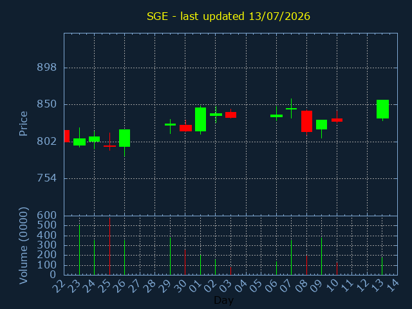Click the chart title SGE last updated
This screenshot has width=412, height=309.
pyautogui.click(x=229, y=16)
